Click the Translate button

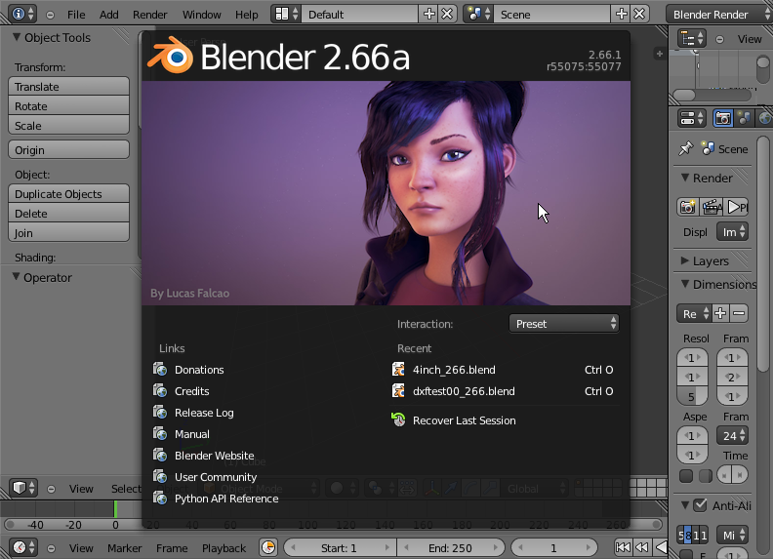pyautogui.click(x=68, y=86)
